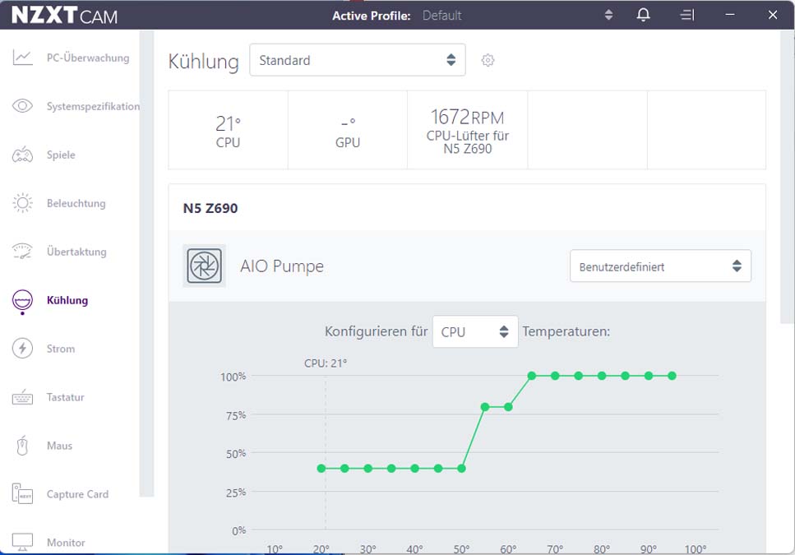Open Übertaktung gauge icon
Screen dimensions: 795x555
22,252
